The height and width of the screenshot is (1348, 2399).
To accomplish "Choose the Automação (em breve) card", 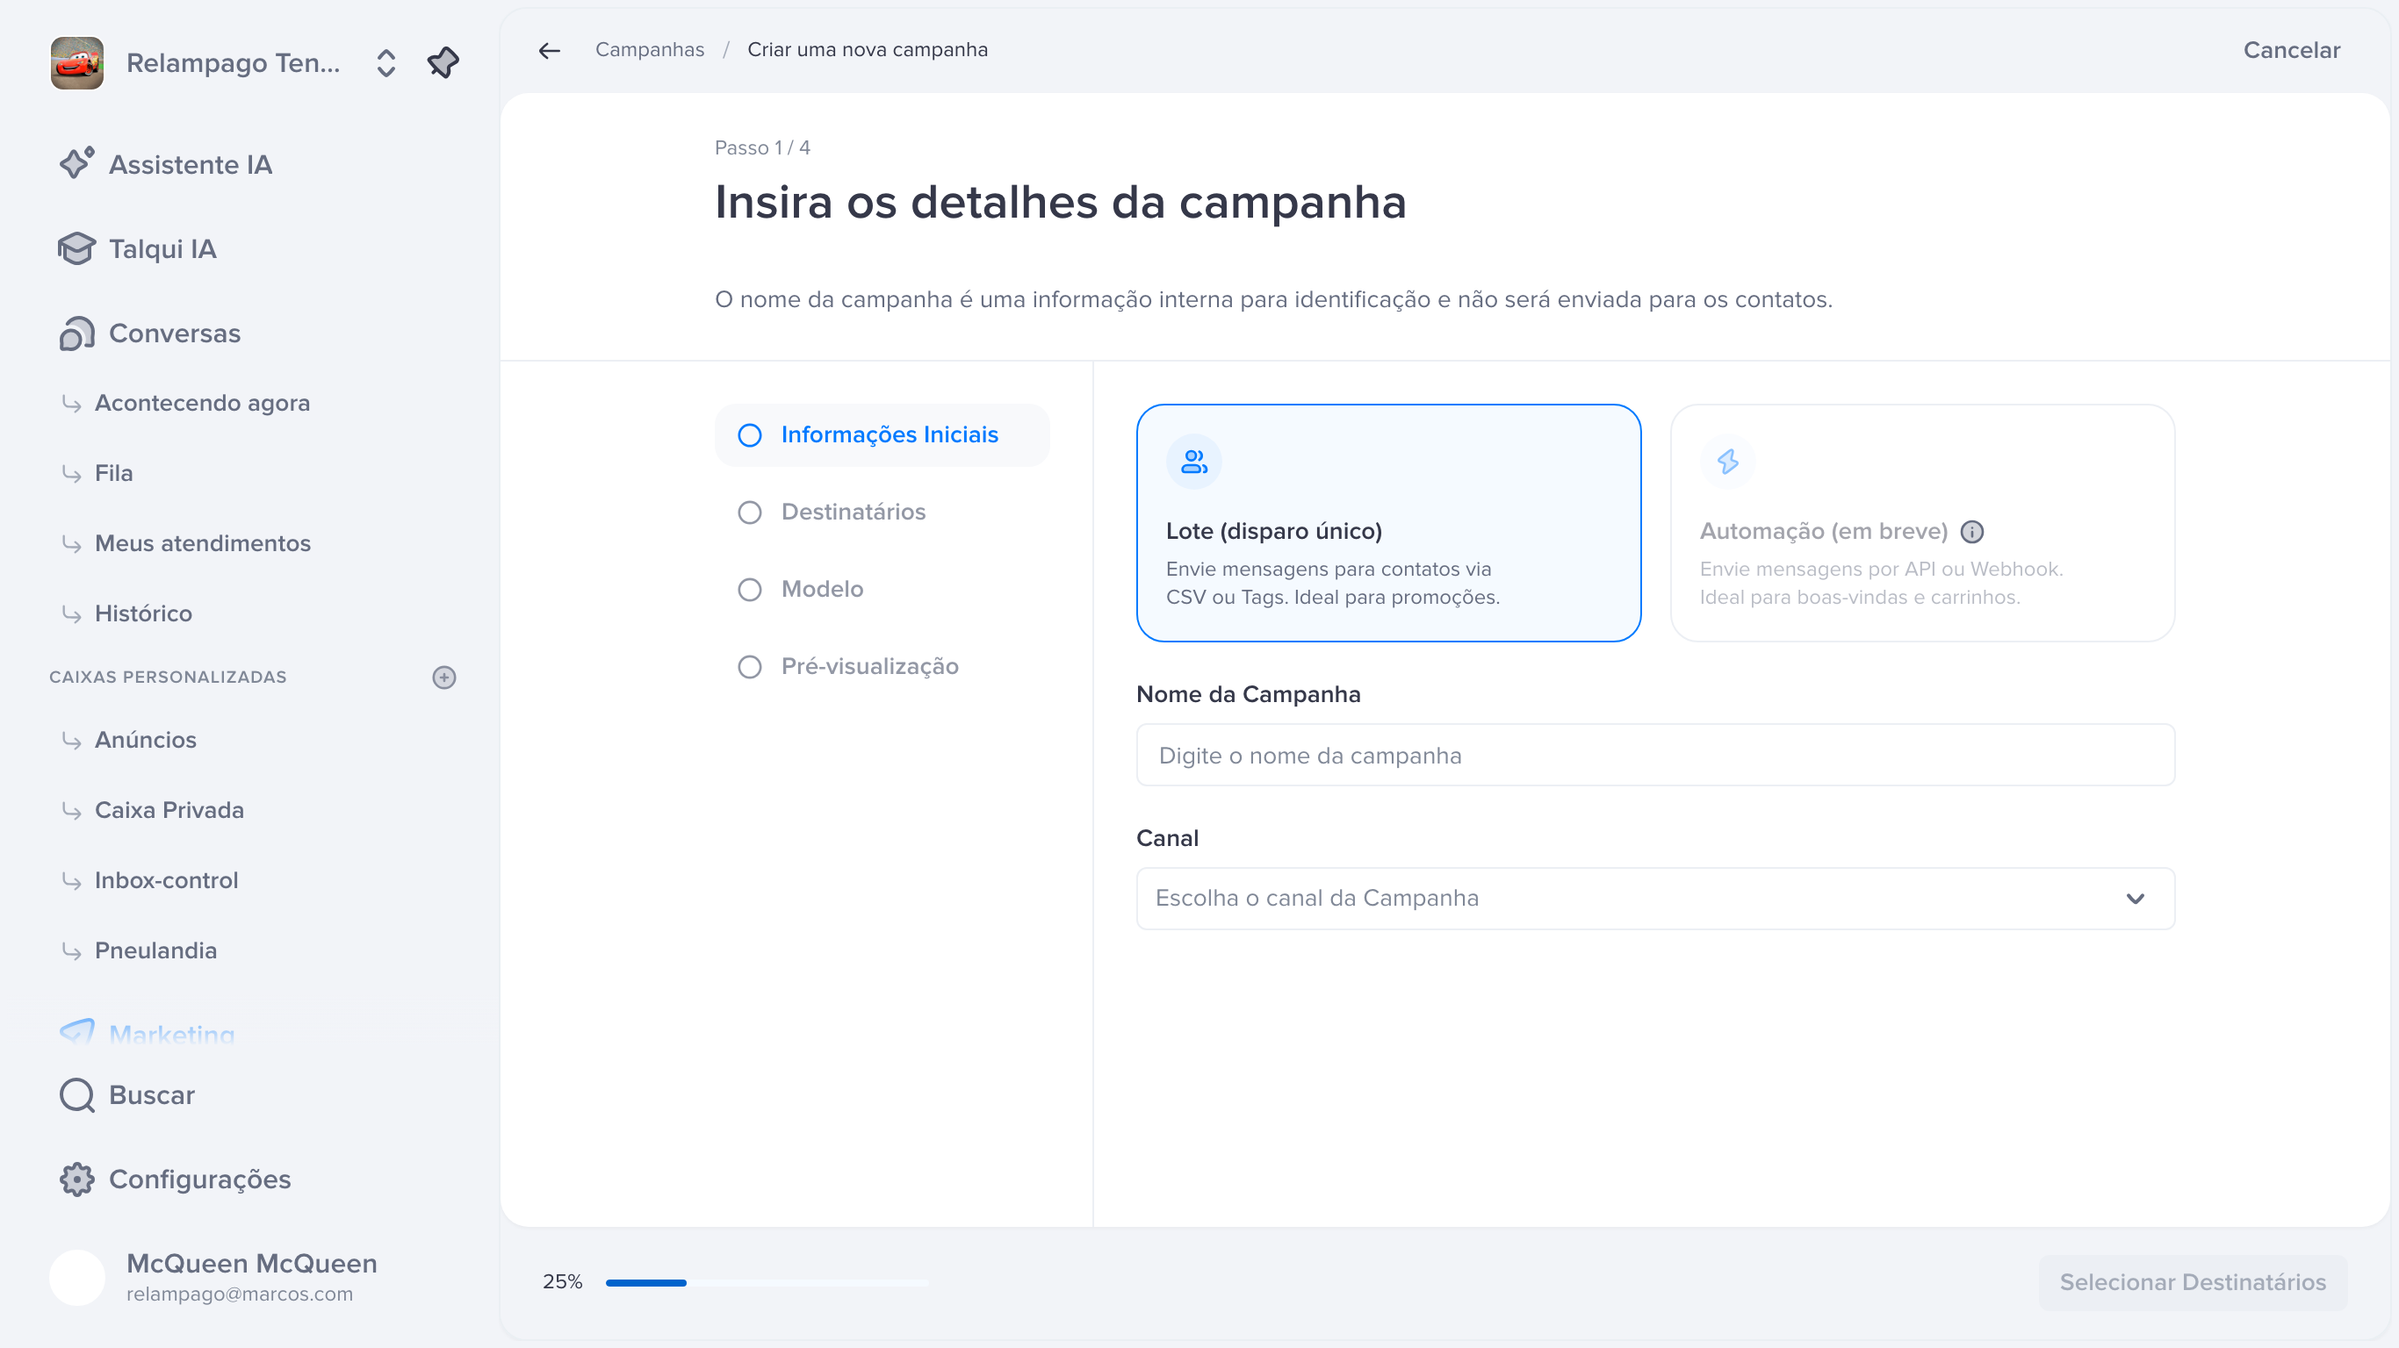I will (x=1922, y=523).
